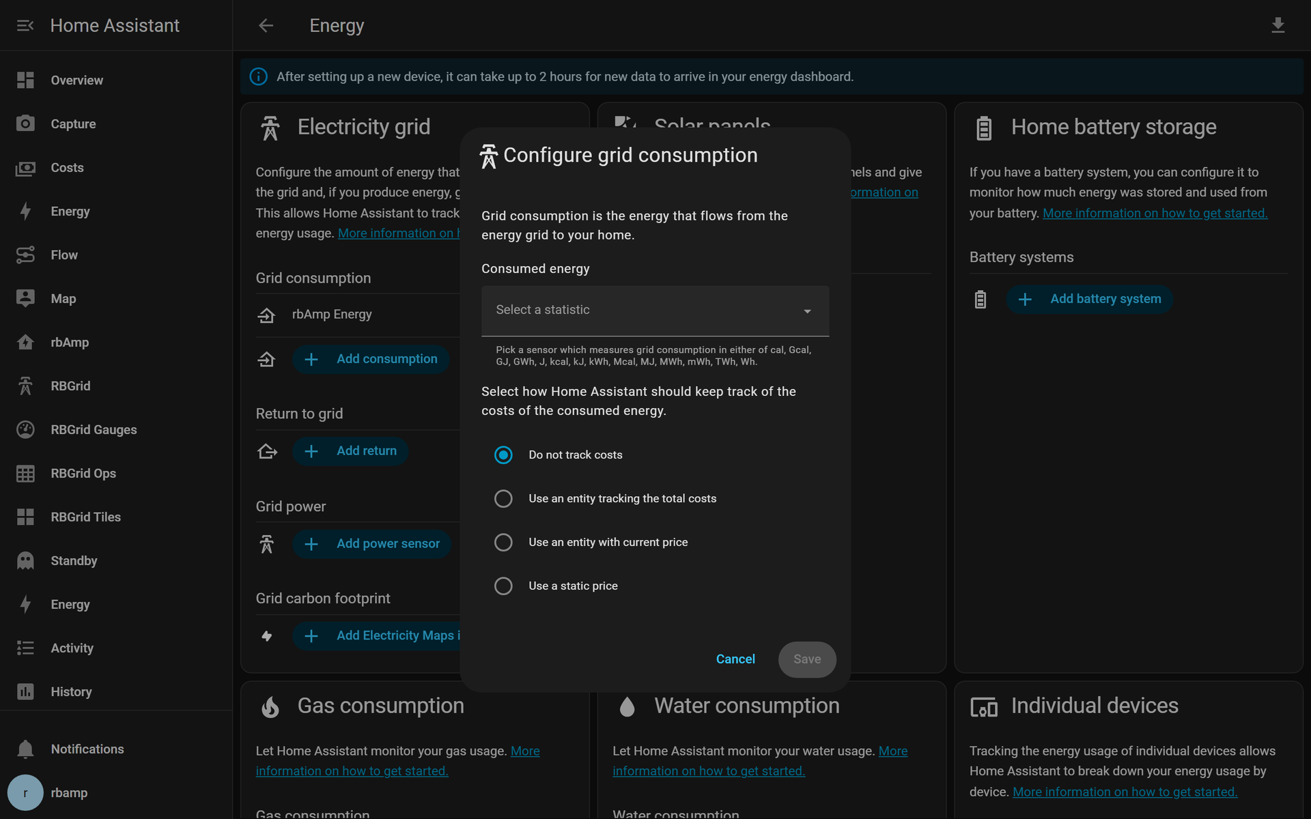The image size is (1311, 819).
Task: Open RBGrid Gauges in the sidebar
Action: [116, 429]
